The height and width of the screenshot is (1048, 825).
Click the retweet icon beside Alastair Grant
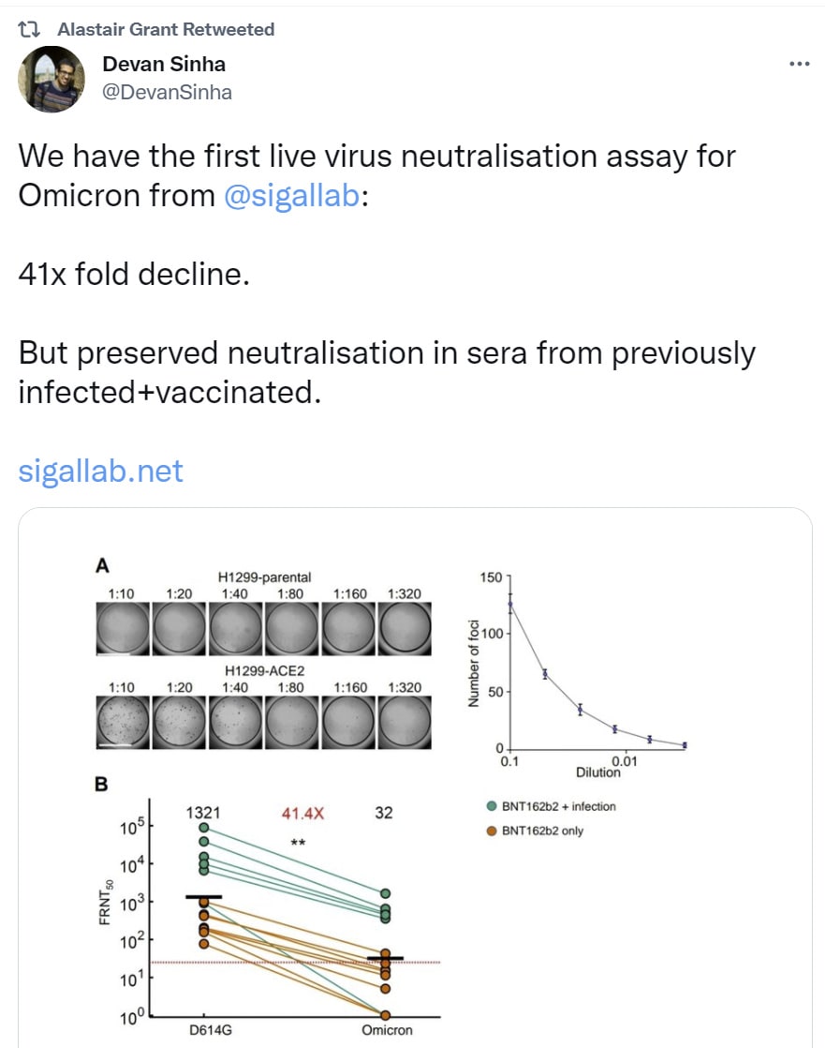click(x=29, y=29)
